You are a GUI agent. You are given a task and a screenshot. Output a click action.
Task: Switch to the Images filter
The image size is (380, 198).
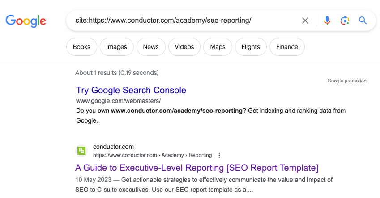[117, 47]
